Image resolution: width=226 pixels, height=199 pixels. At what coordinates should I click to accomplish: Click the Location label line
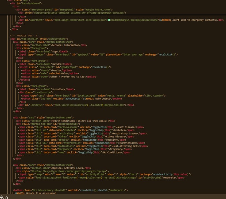pyautogui.click(x=46, y=89)
